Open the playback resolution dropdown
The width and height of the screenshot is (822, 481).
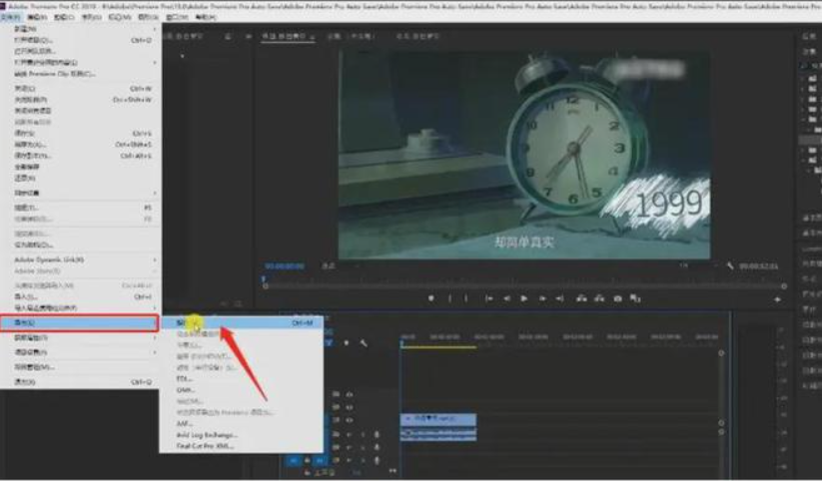pyautogui.click(x=697, y=266)
